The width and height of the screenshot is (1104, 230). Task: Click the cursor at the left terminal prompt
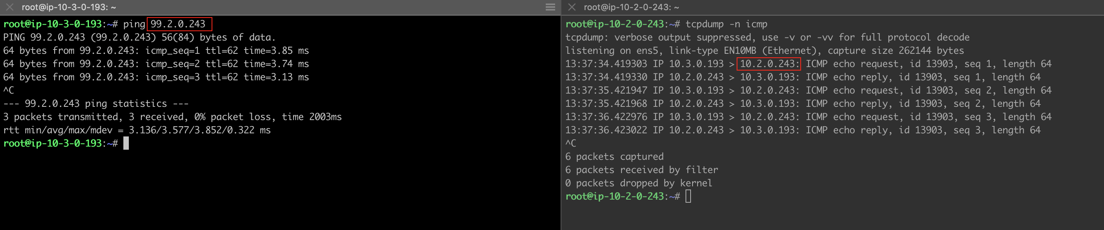126,143
